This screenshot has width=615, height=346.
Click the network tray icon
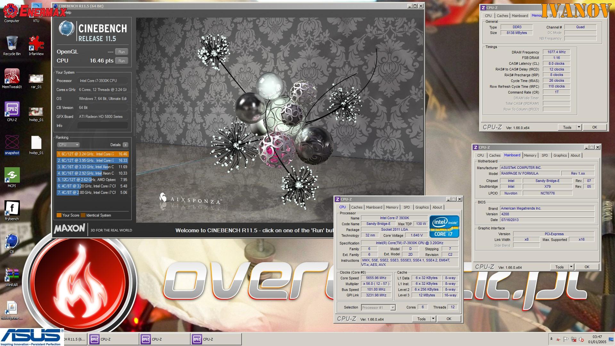tap(574, 339)
